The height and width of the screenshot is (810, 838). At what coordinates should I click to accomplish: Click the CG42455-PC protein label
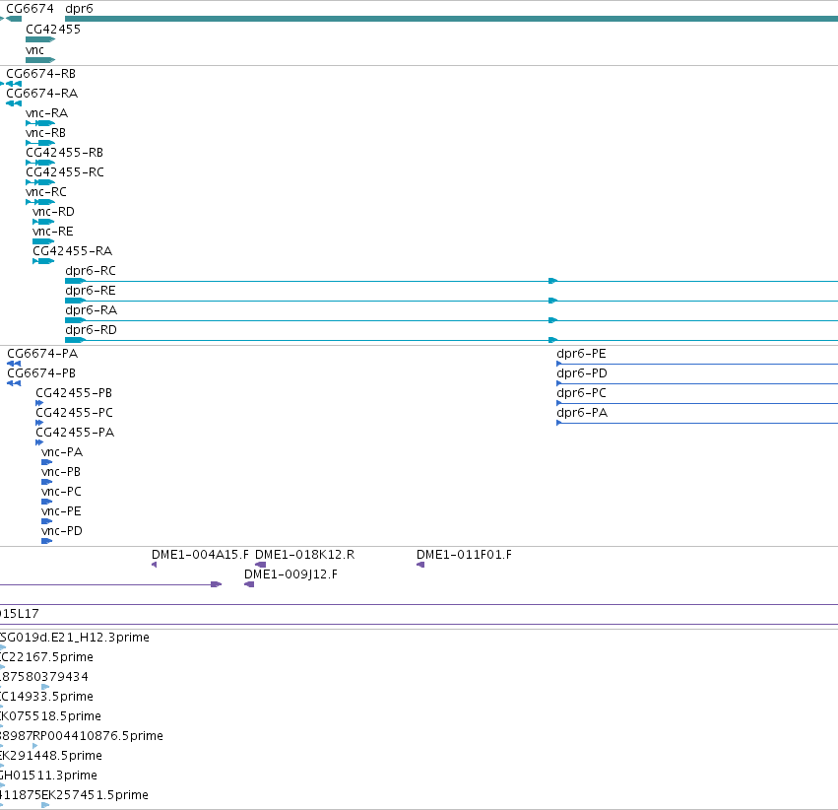[x=74, y=413]
